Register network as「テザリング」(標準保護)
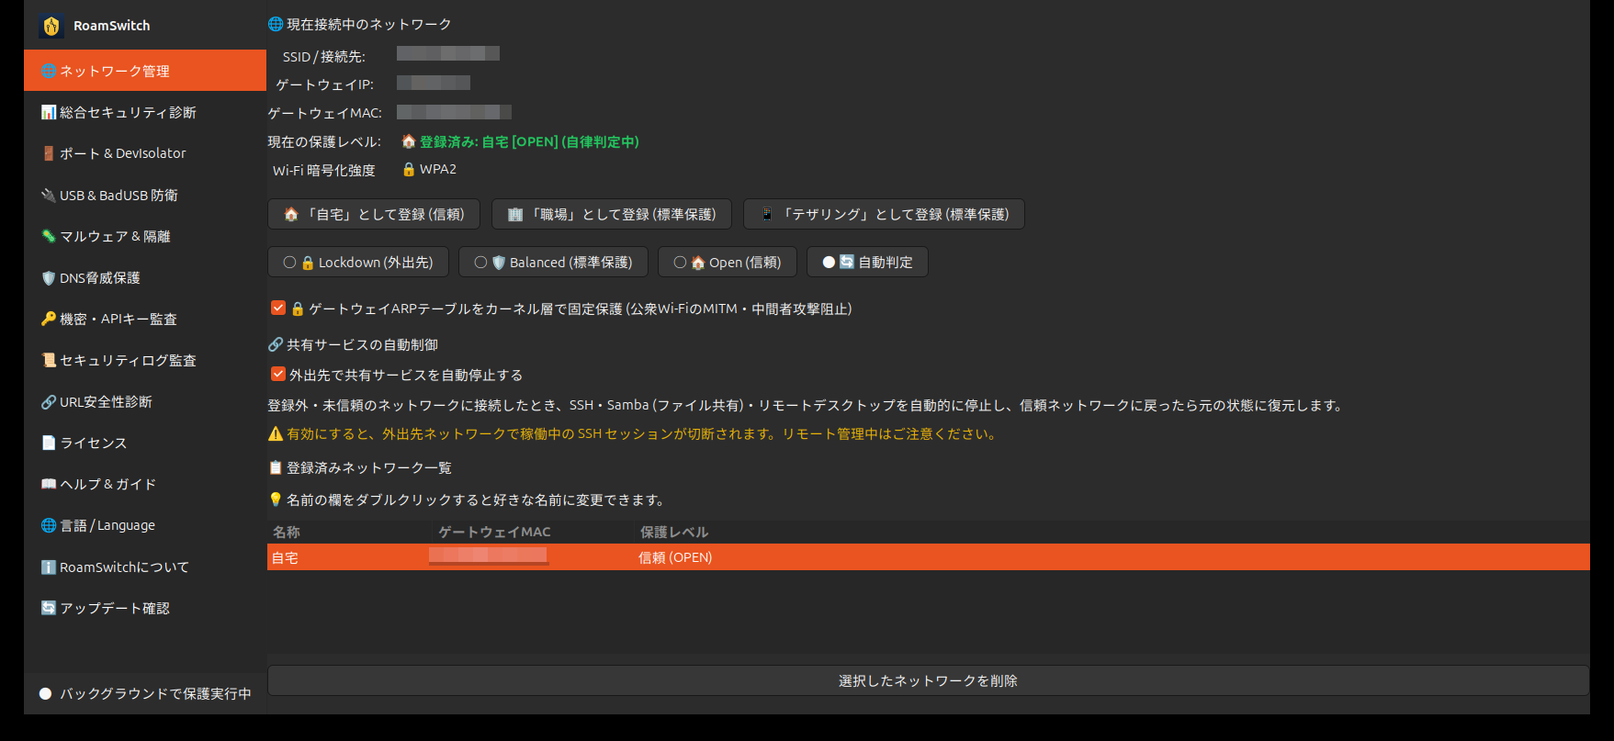Screen dimensions: 1614x741 click(884, 214)
